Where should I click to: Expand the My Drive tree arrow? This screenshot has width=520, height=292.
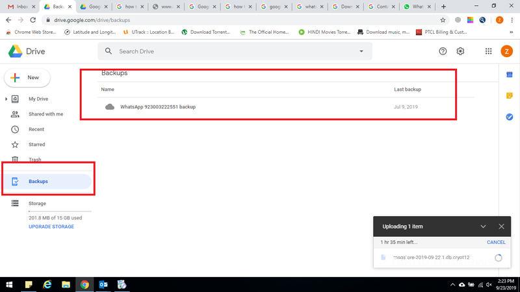tap(6, 99)
